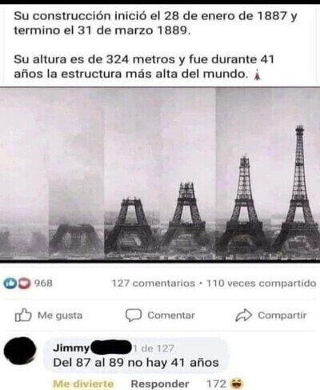Click the Compartir label
The image size is (320, 390).
coord(282,316)
